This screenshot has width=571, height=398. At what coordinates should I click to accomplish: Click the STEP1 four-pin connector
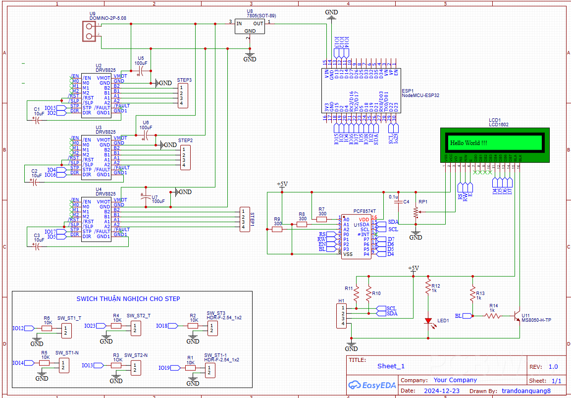244,219
